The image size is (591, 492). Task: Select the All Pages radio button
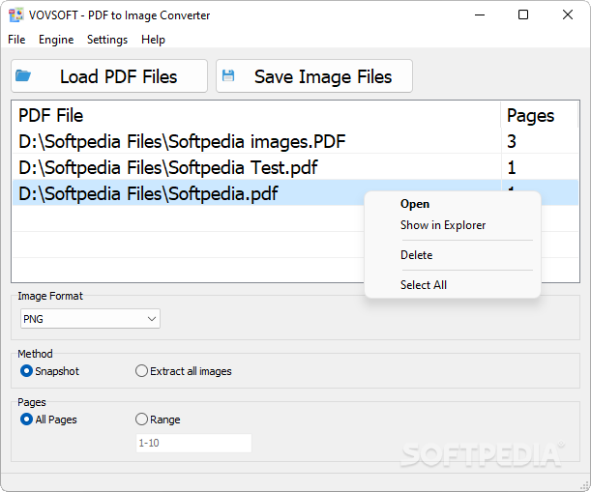click(48, 420)
